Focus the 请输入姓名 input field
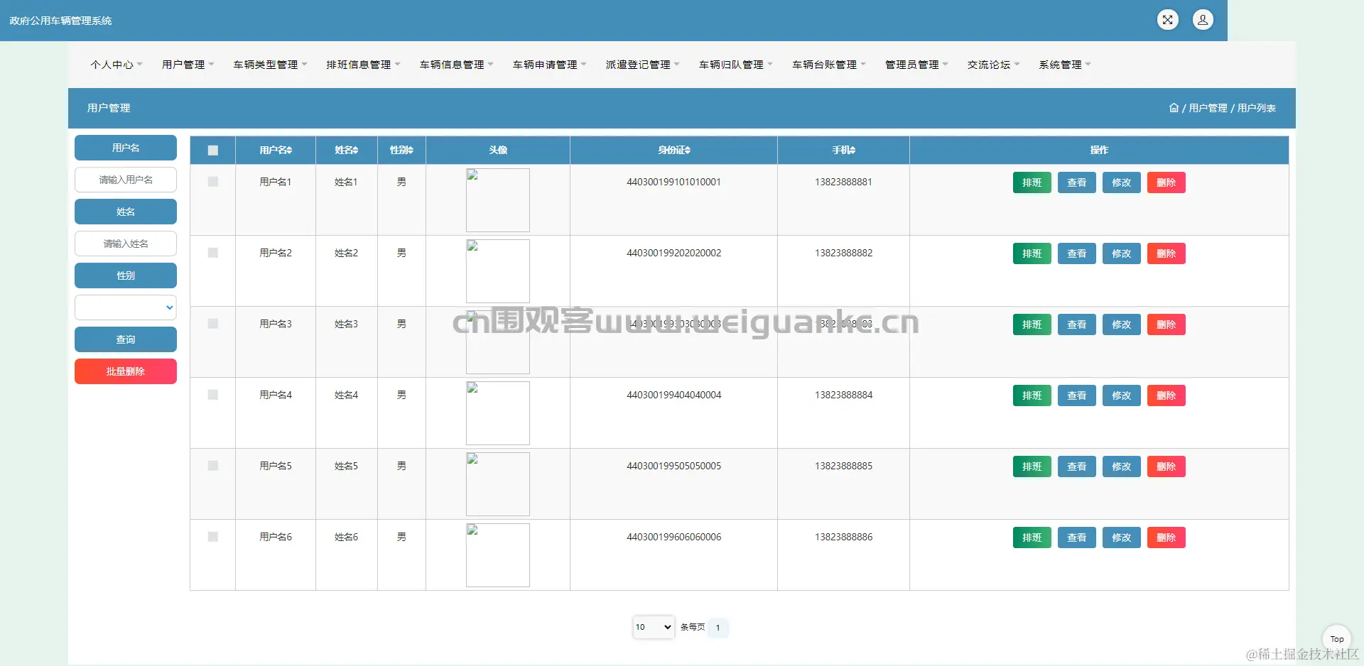The height and width of the screenshot is (666, 1364). (x=126, y=244)
